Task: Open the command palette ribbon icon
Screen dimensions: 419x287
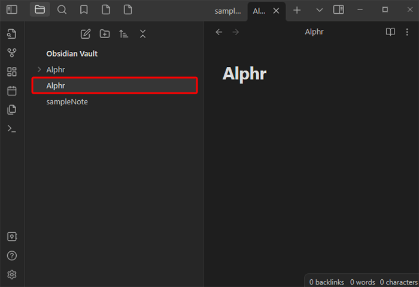Action: [x=12, y=128]
